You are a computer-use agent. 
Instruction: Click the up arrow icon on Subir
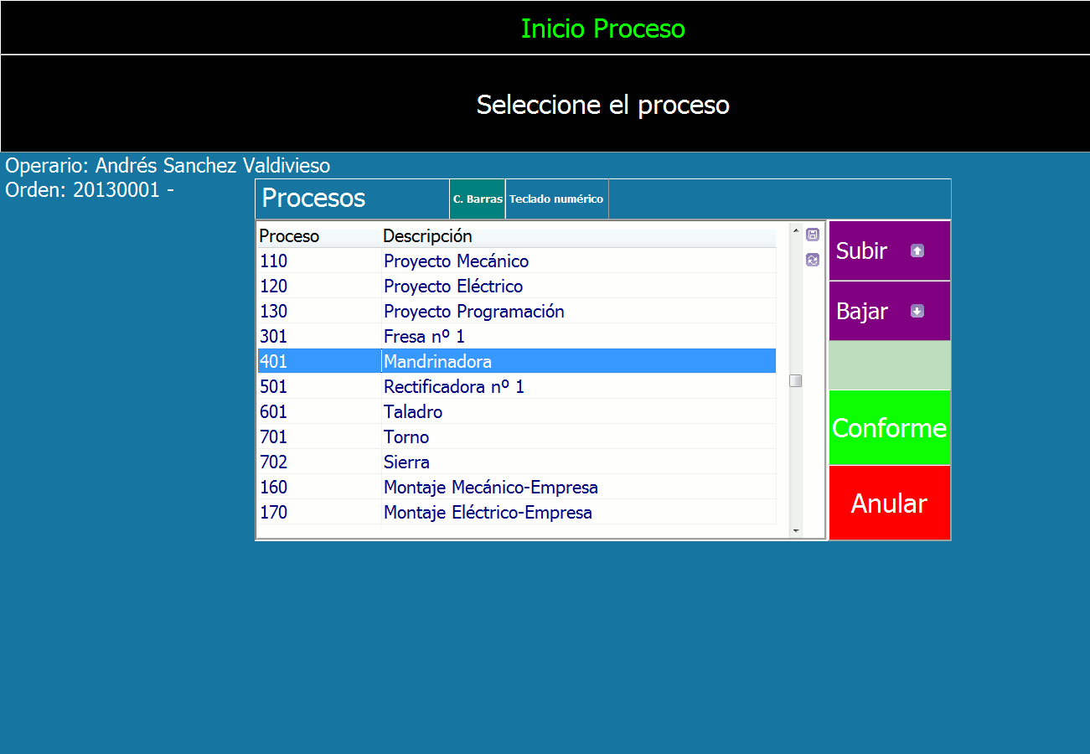(x=917, y=250)
